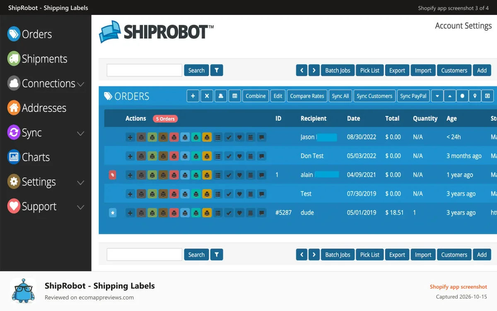
Task: Focus the top search input field
Action: (145, 70)
